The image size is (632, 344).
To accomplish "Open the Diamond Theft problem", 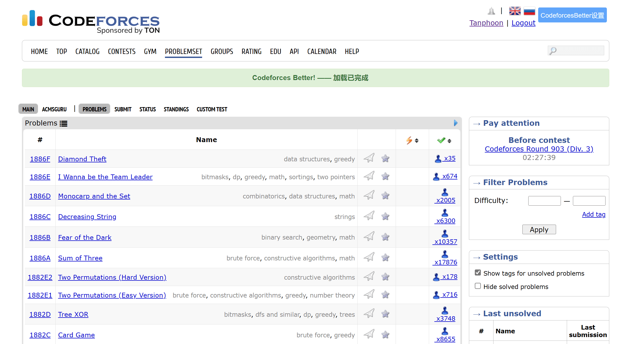I will pos(82,159).
